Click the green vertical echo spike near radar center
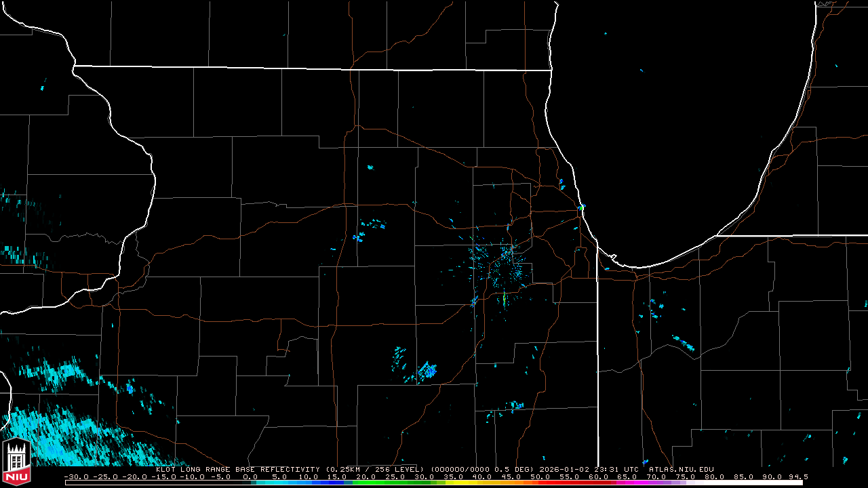Screen dimensions: 868x488 tap(505, 300)
